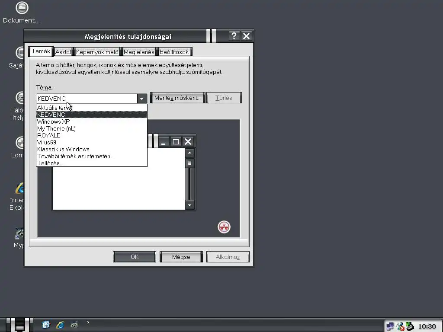443x332 pixels.
Task: Open the Dokument... desktop icon
Action: (x=22, y=13)
